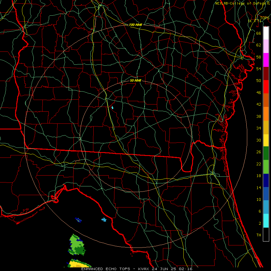The height and width of the screenshot is (271, 271).
Task: Click the "K FT" units label
Action: (255, 21)
